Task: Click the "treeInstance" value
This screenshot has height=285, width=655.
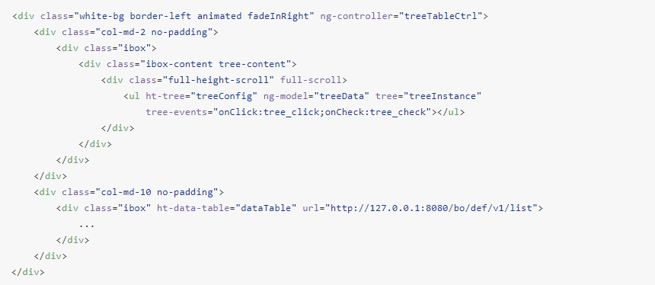Action: [443, 96]
